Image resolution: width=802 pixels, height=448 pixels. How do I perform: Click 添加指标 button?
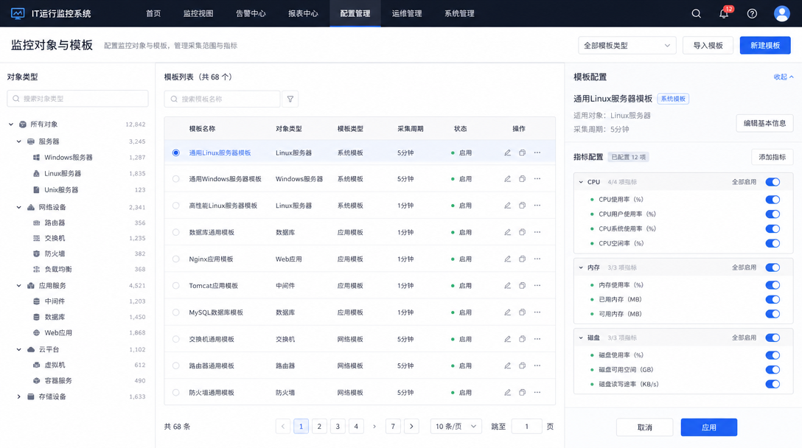772,157
